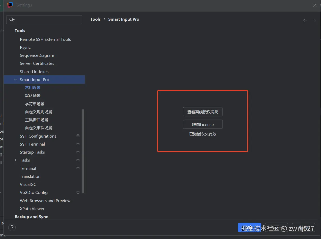Open VisualGC settings

[x=28, y=184]
